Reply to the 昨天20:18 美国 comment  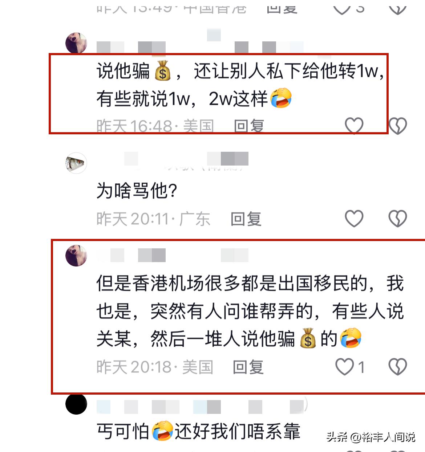pos(248,367)
